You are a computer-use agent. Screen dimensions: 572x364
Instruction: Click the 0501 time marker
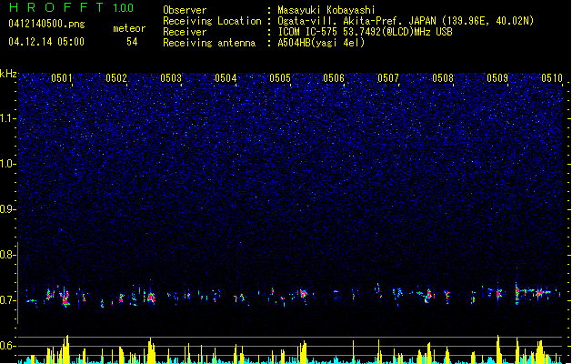[x=62, y=78]
